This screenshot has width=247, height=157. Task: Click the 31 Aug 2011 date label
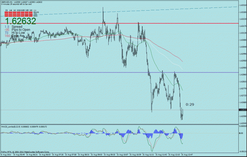pyautogui.click(x=6, y=155)
